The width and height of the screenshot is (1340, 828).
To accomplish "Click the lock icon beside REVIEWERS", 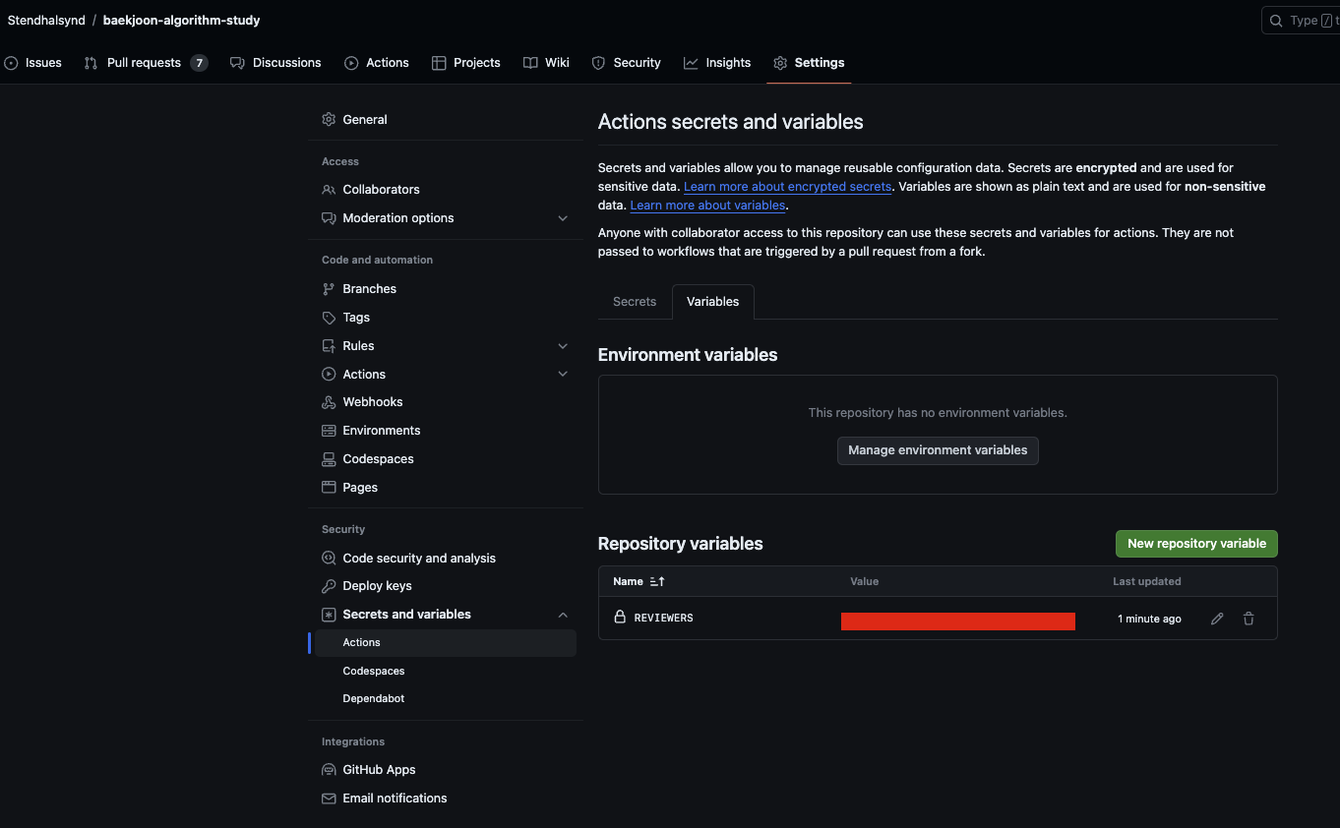I will click(620, 618).
